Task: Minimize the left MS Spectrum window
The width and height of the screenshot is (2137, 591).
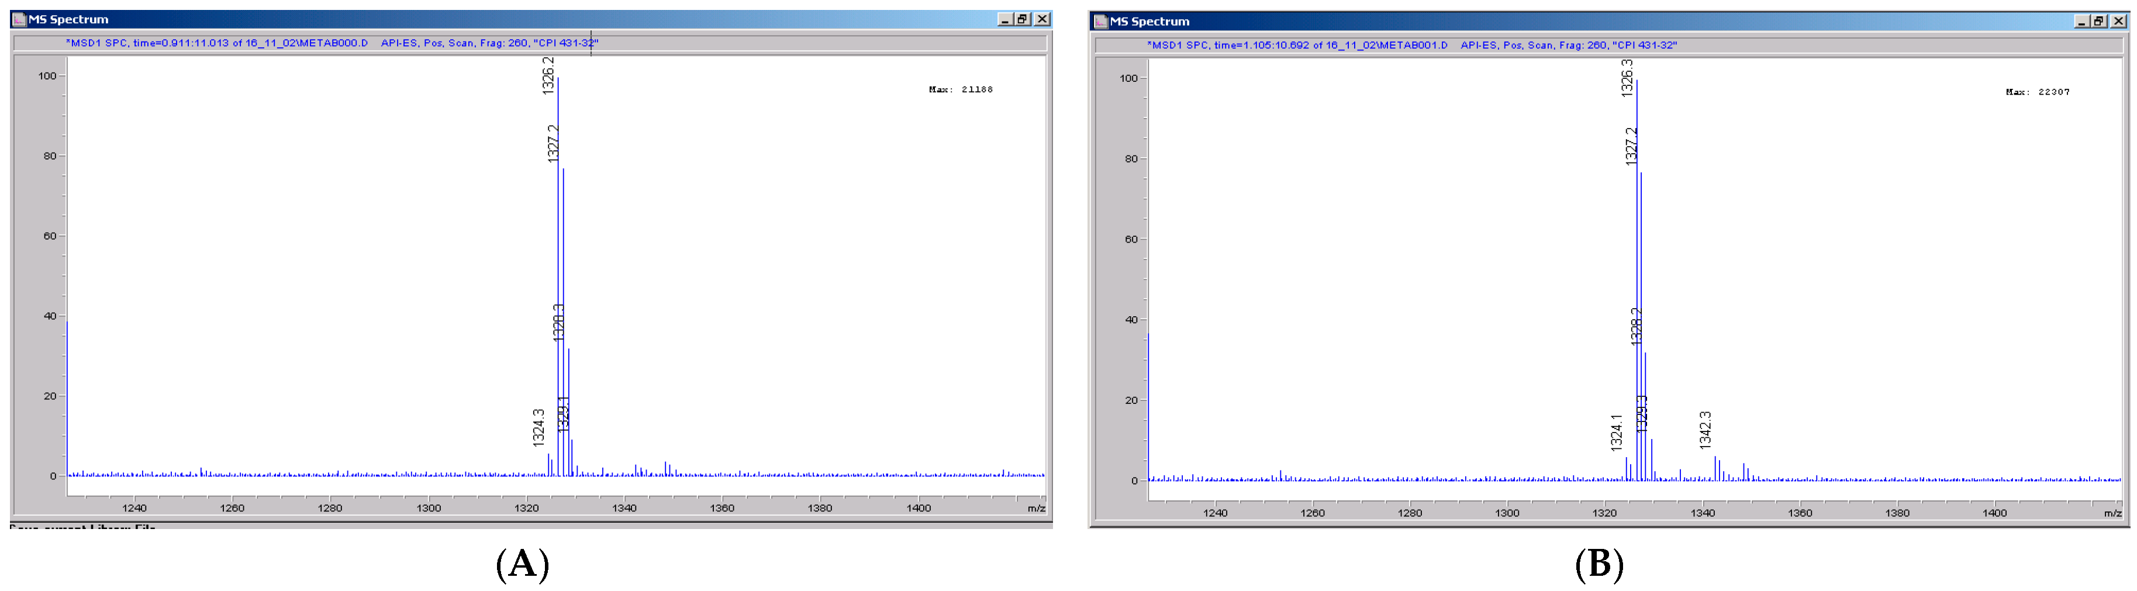Action: pos(1004,19)
